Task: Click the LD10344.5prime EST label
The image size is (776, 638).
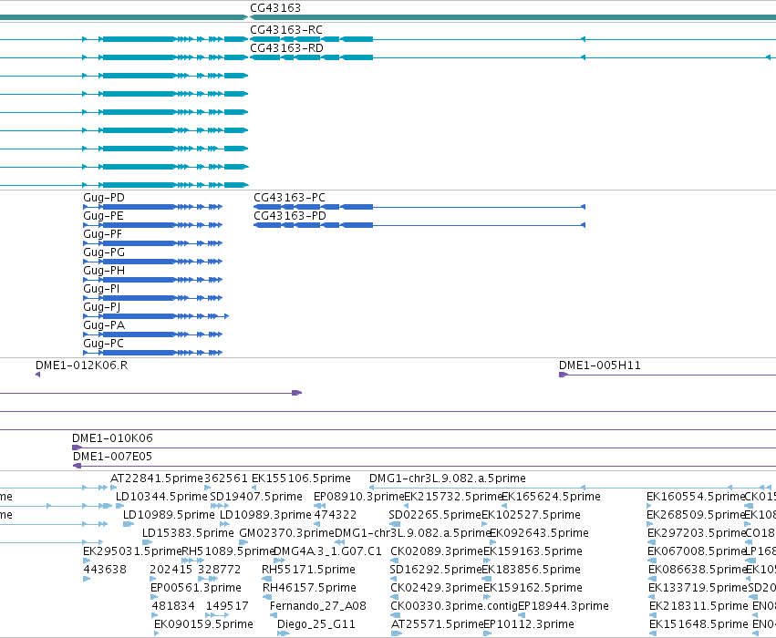Action: click(x=161, y=497)
